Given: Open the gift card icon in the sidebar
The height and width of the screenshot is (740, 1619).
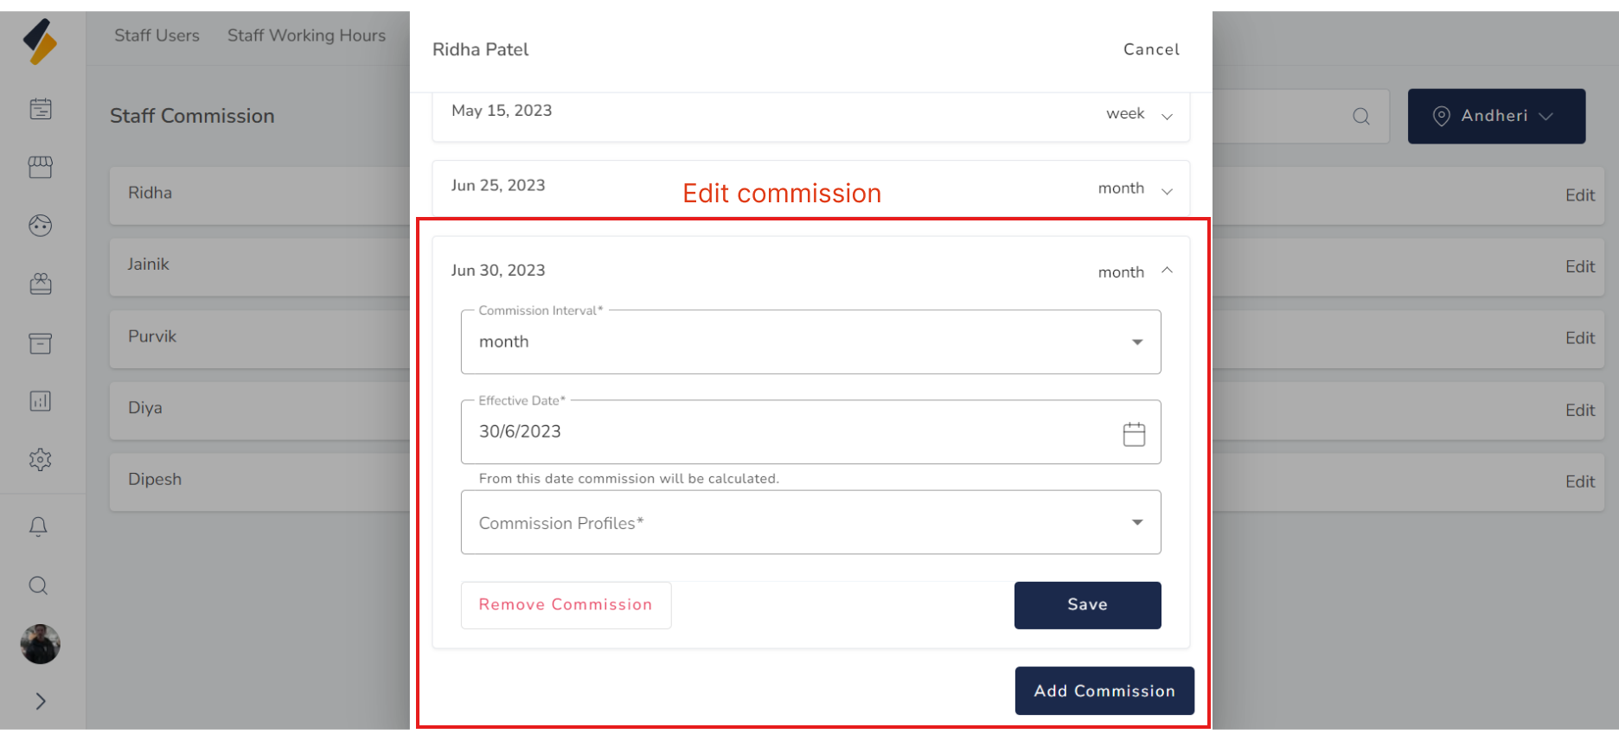Looking at the screenshot, I should point(41,284).
